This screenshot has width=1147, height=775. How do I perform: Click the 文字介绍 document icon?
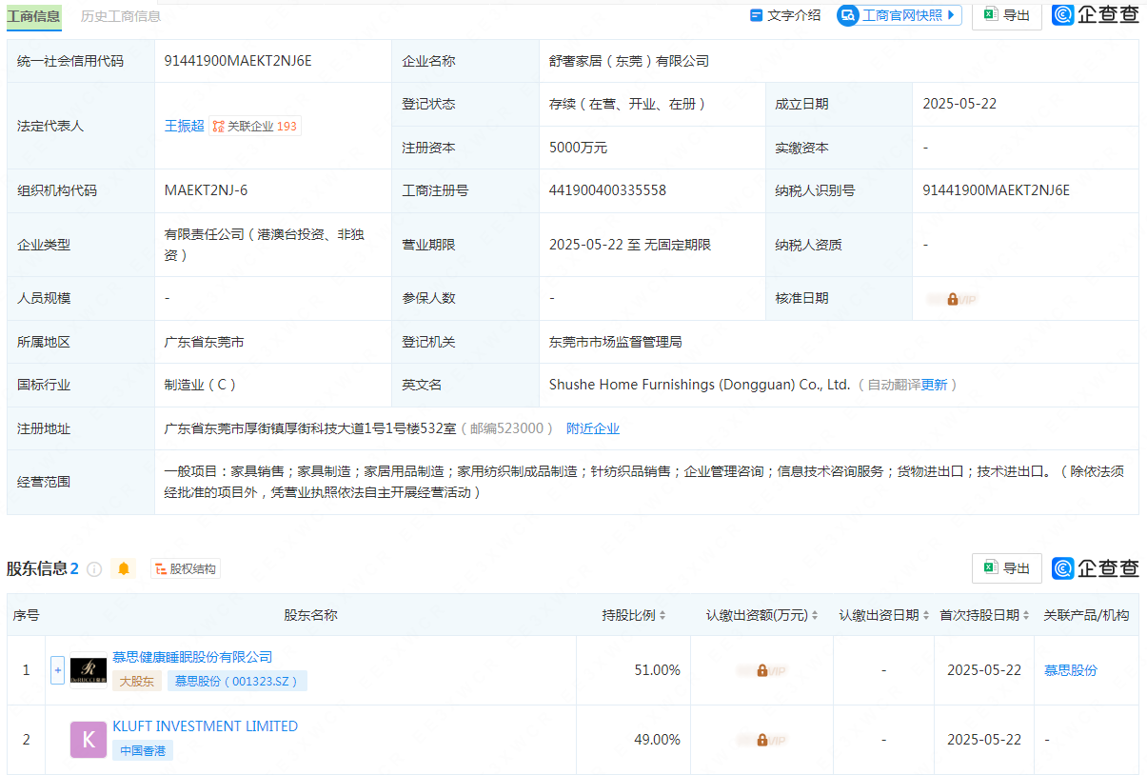pyautogui.click(x=757, y=15)
